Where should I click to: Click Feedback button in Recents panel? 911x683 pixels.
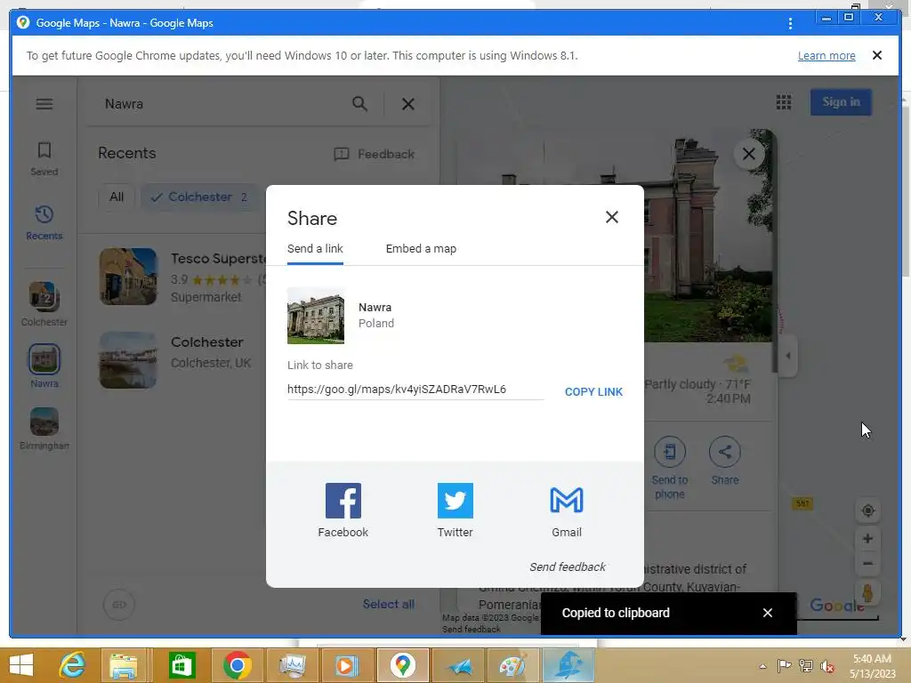375,154
